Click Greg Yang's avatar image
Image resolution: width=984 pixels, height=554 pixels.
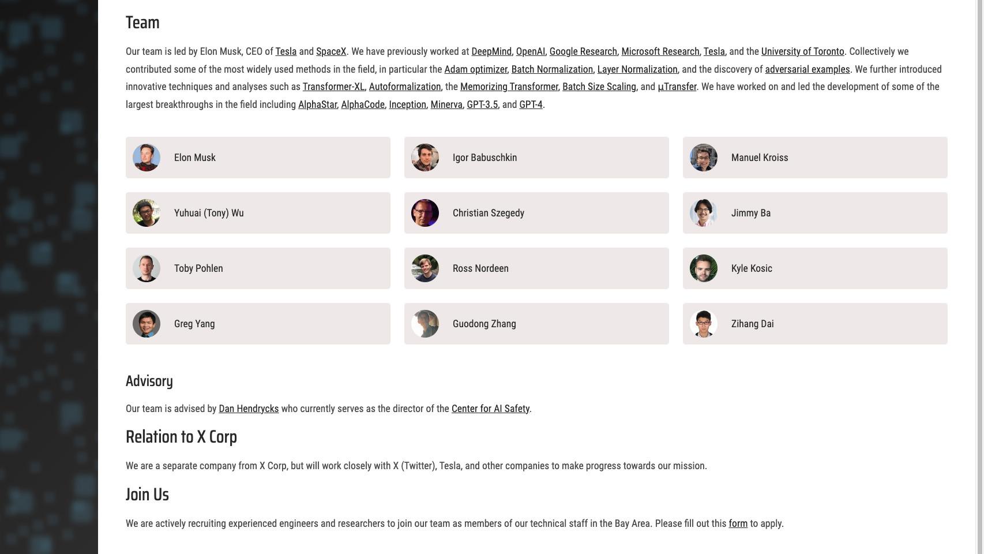[x=147, y=324]
